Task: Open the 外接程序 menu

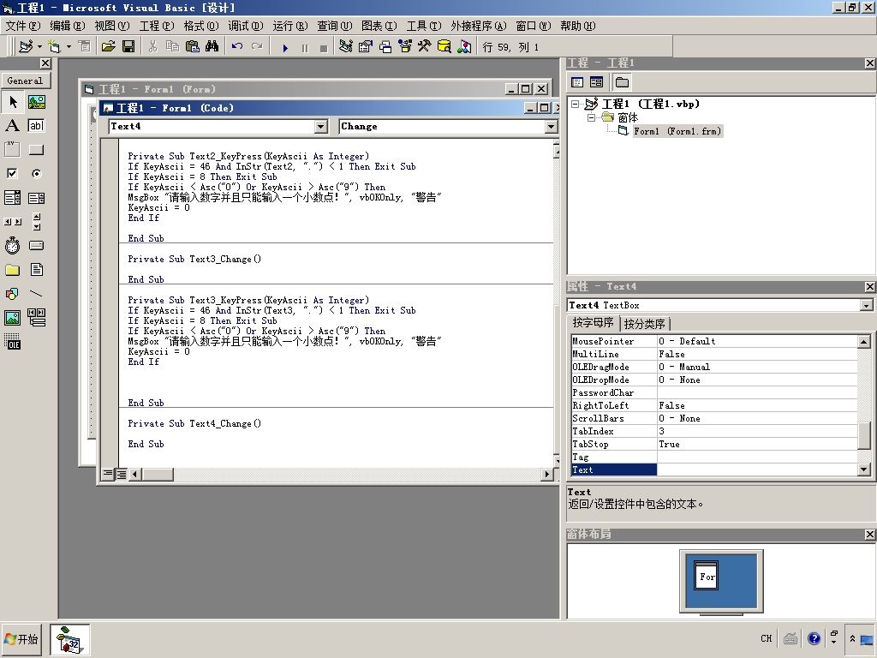Action: point(478,26)
